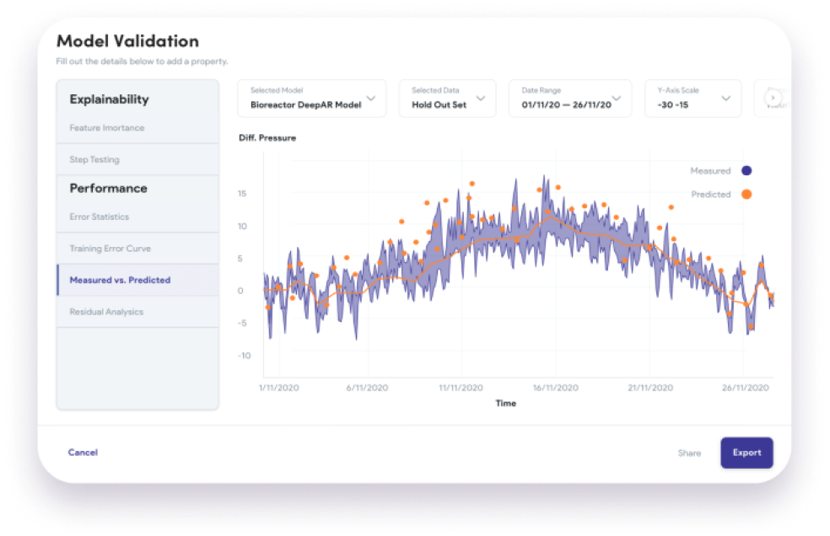Click the Share link
The width and height of the screenshot is (830, 536).
[689, 453]
